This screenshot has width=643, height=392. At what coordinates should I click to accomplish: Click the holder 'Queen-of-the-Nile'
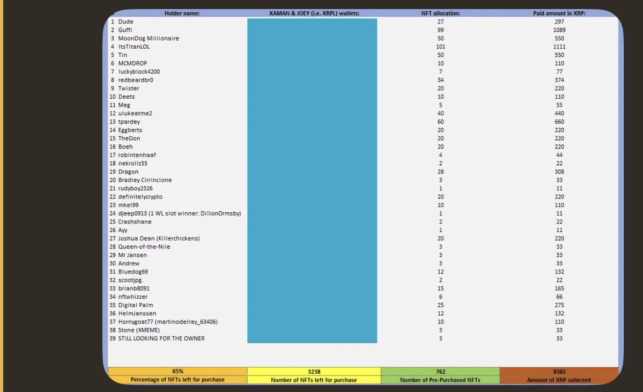coord(144,247)
